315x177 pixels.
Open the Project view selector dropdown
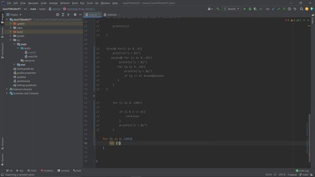(x=14, y=15)
